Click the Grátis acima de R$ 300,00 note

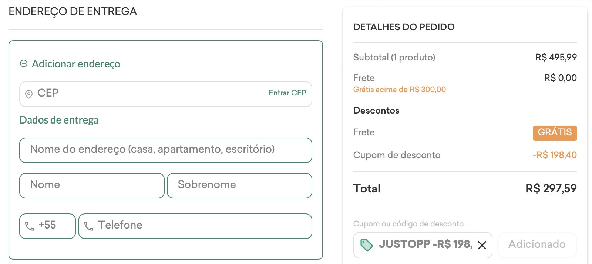click(400, 90)
